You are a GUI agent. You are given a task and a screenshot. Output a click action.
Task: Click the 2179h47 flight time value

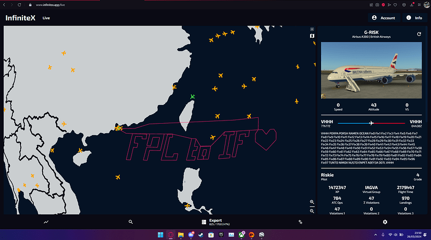(405, 188)
